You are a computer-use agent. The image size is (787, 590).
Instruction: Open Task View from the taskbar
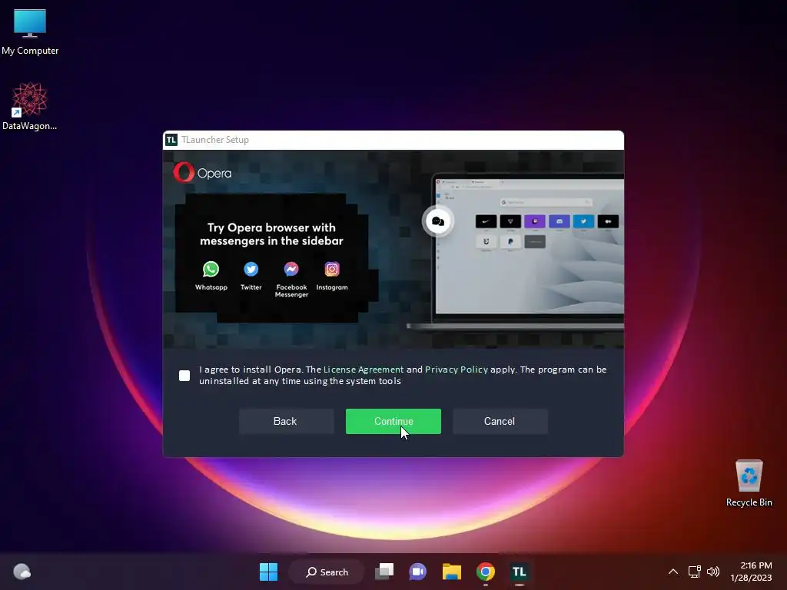[384, 572]
